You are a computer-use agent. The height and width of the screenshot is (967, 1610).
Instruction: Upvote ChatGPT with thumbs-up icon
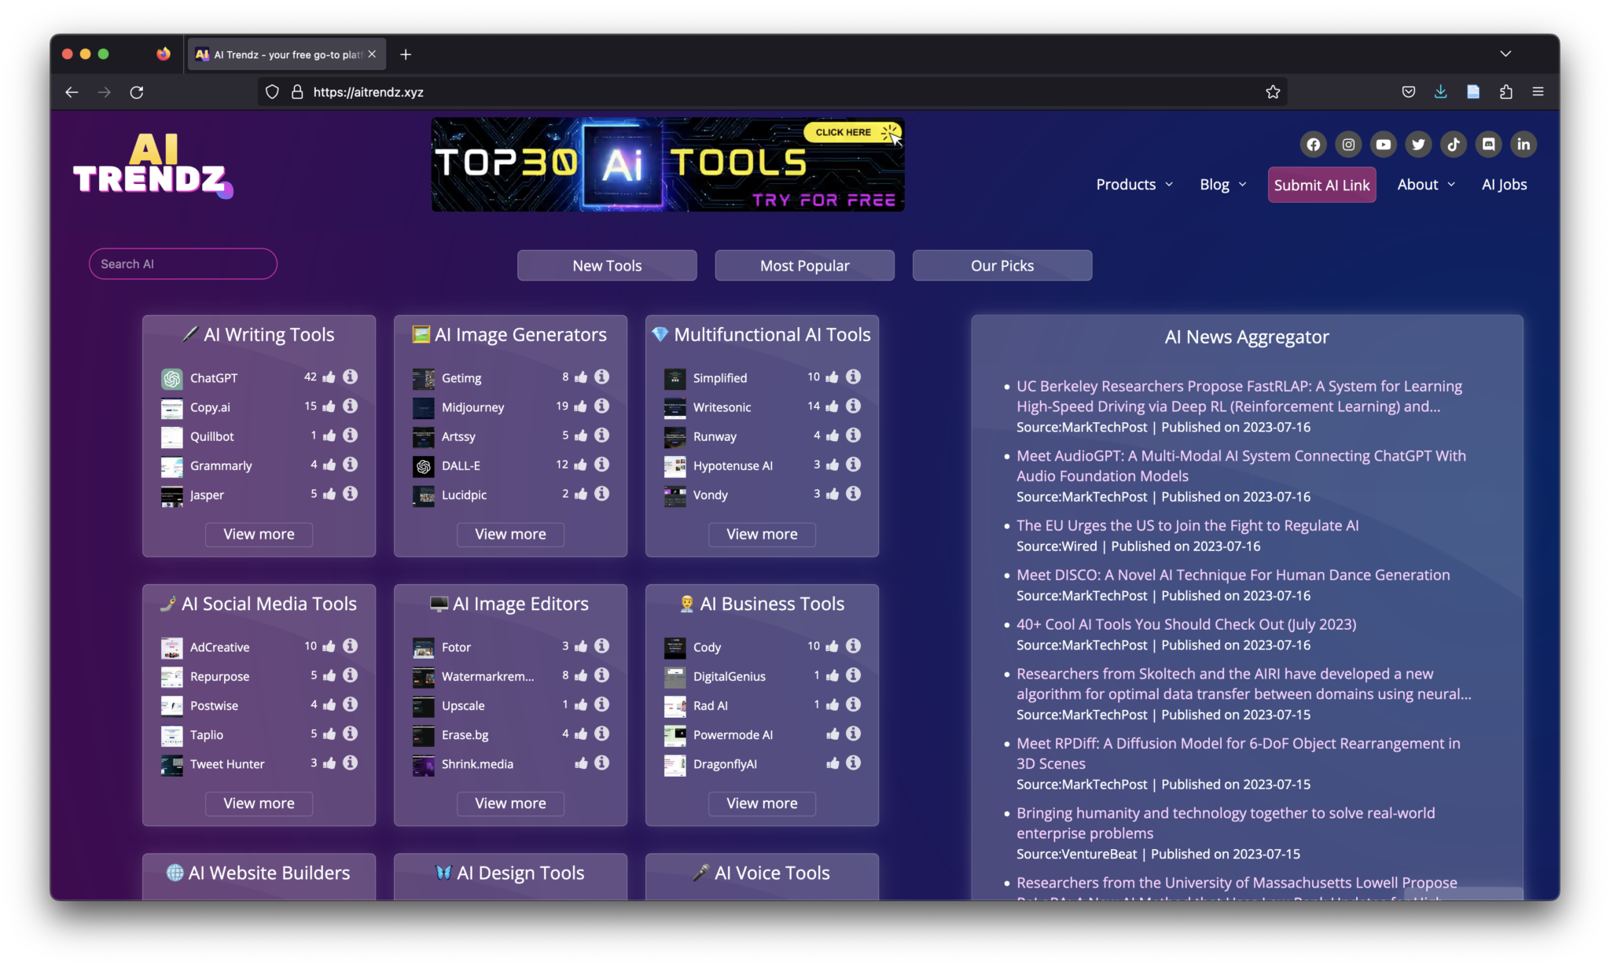[x=329, y=377]
